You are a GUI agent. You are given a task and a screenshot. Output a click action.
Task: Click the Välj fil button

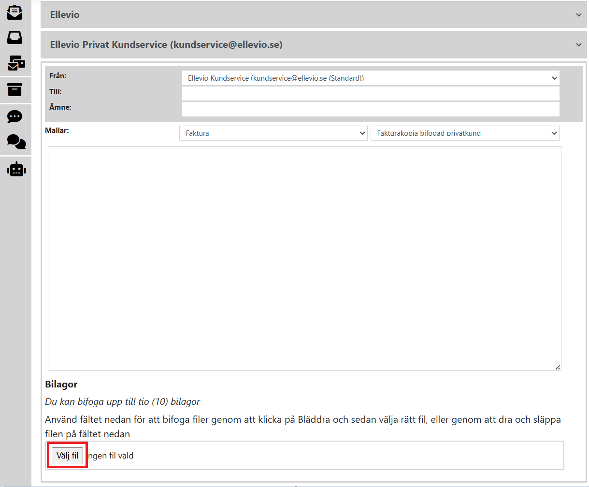68,456
